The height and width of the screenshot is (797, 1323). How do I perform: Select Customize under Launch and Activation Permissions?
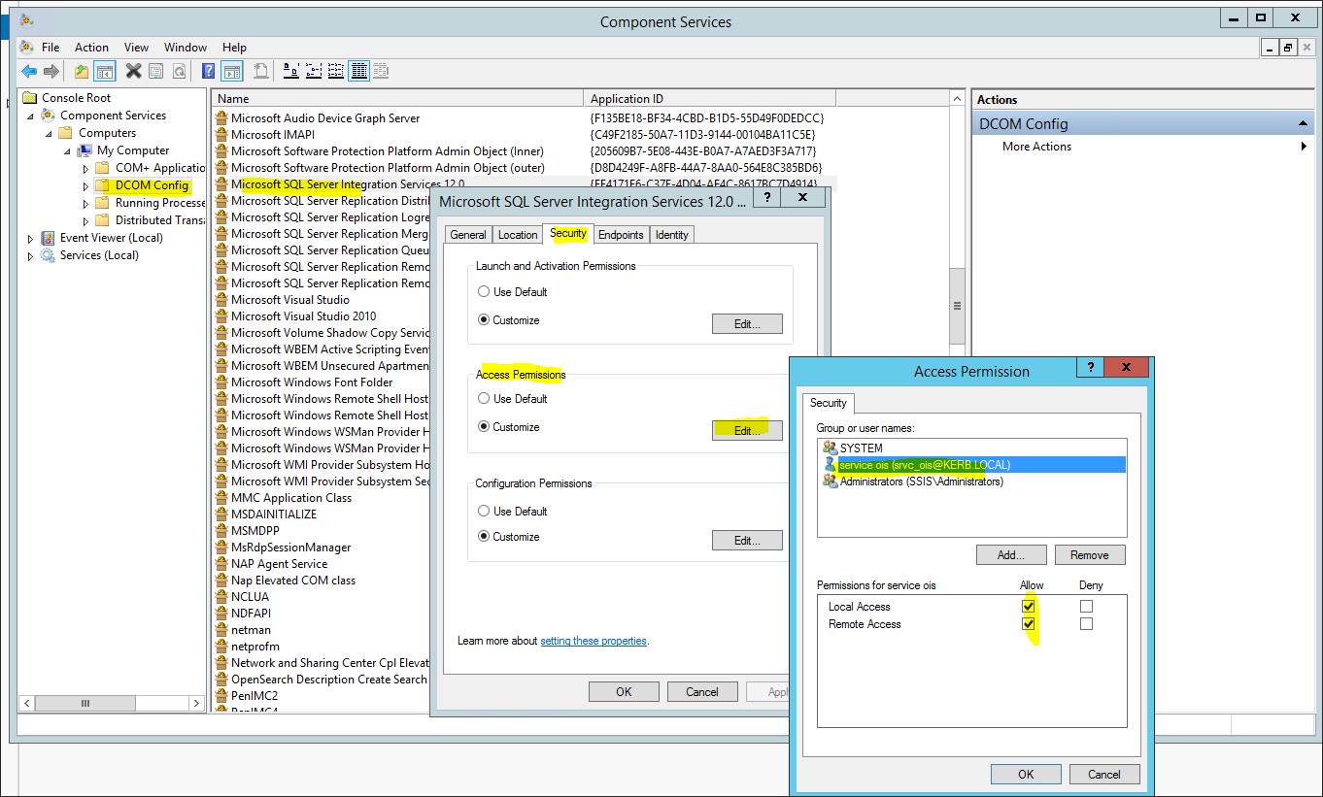pyautogui.click(x=484, y=319)
